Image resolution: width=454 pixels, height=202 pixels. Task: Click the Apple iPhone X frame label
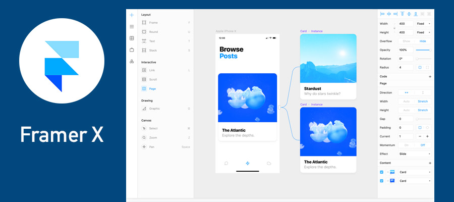[x=226, y=31]
